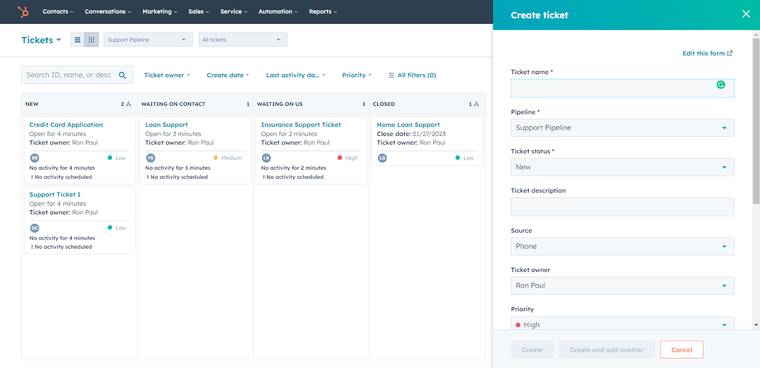The width and height of the screenshot is (760, 368).
Task: Click the search magnifier icon
Action: [x=123, y=75]
